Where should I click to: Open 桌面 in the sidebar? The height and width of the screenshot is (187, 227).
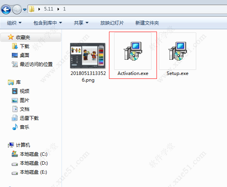tap(21, 55)
